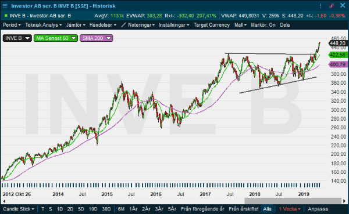Click the 2019 label on time axis
This screenshot has height=214, width=349.
tap(304, 194)
